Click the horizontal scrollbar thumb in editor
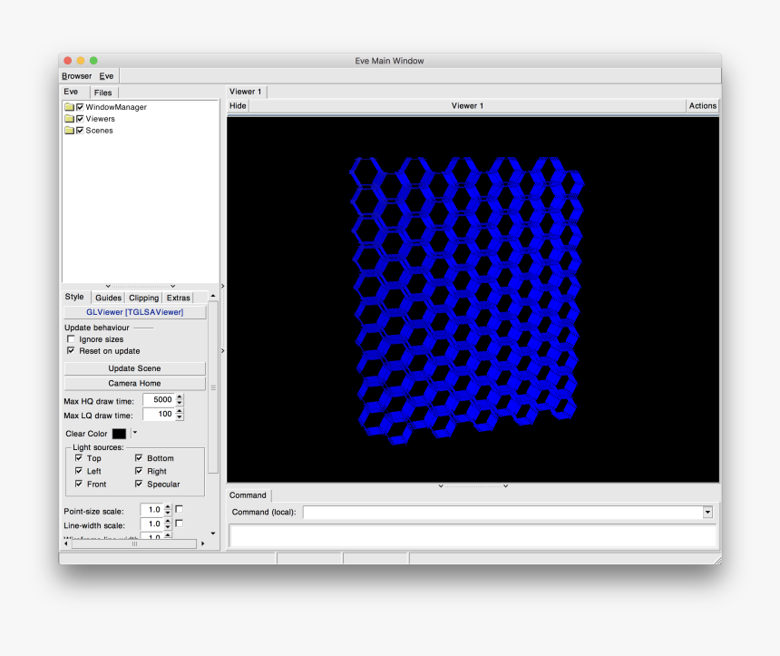The height and width of the screenshot is (656, 780). [x=134, y=544]
